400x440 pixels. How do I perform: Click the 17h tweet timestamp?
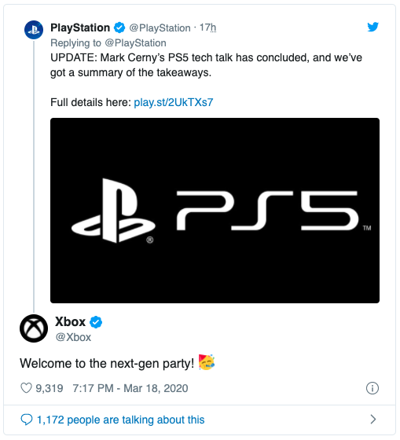207,27
